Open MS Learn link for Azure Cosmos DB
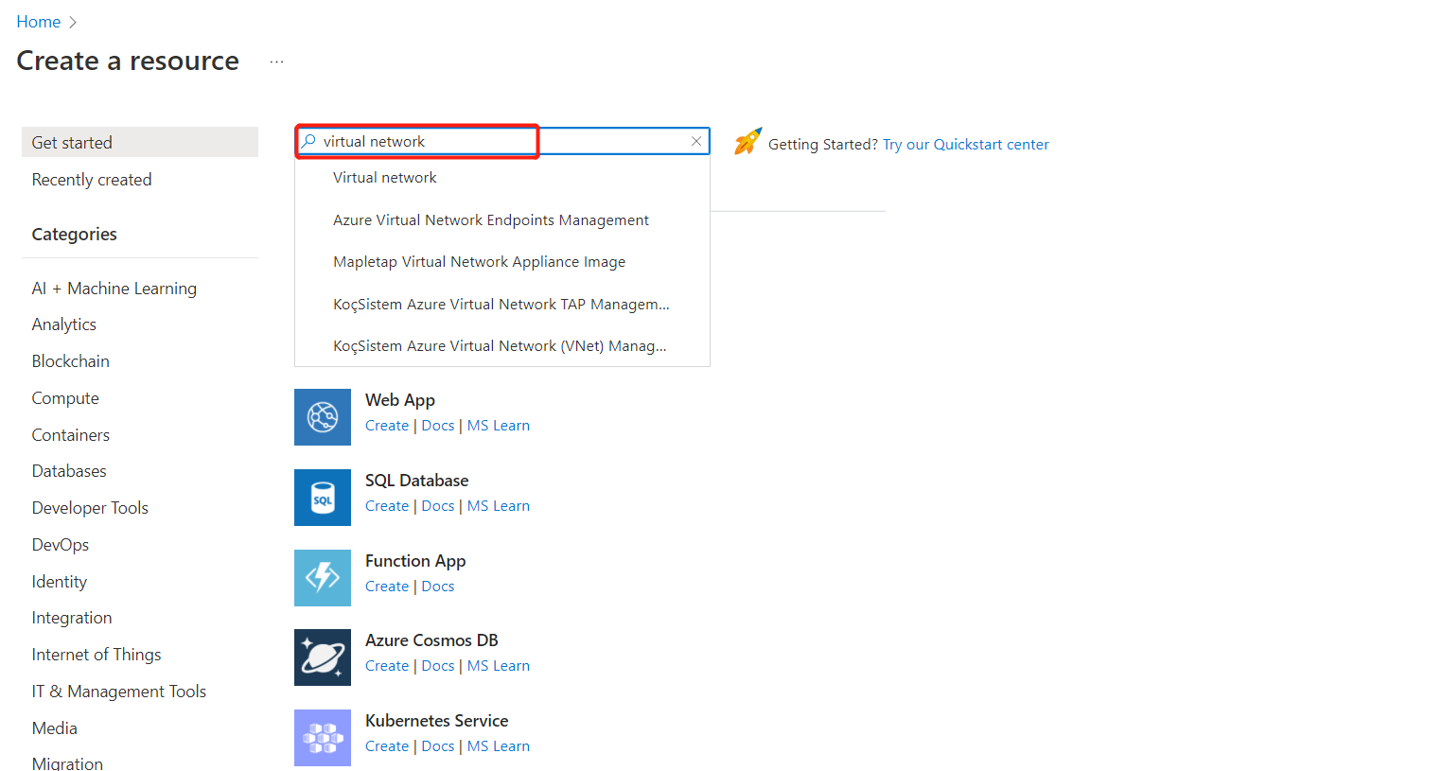The height and width of the screenshot is (771, 1442). [x=499, y=666]
